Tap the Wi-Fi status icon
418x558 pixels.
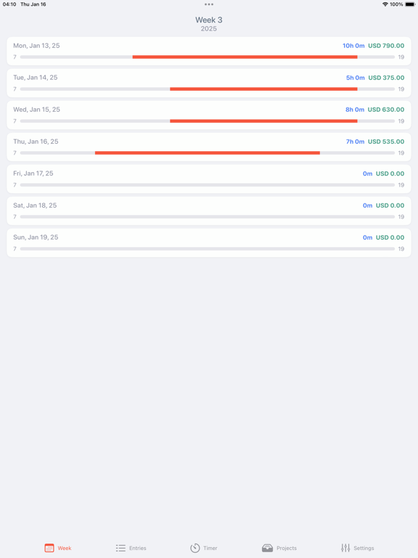(x=385, y=4)
